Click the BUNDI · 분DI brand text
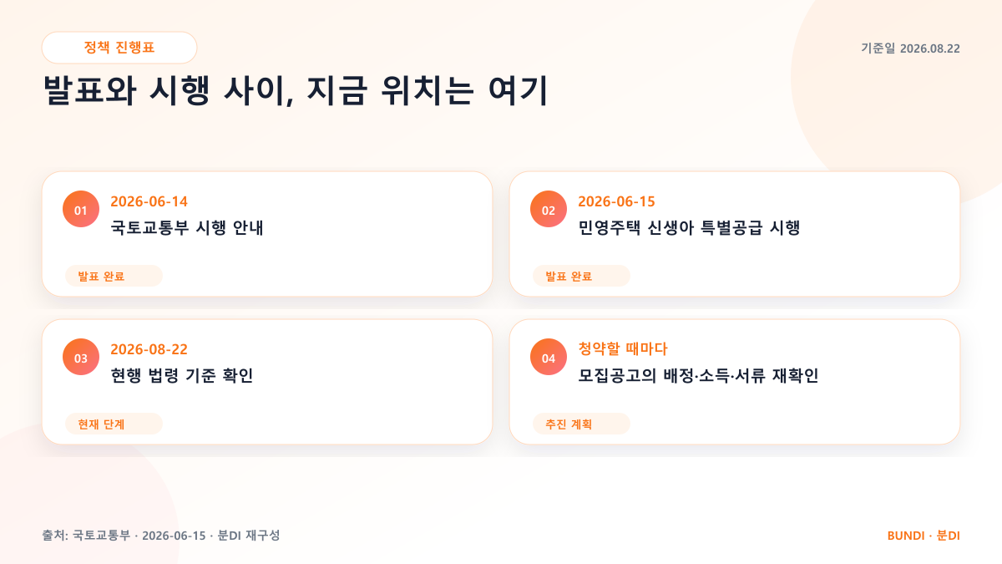Image resolution: width=1002 pixels, height=564 pixels. 924,535
